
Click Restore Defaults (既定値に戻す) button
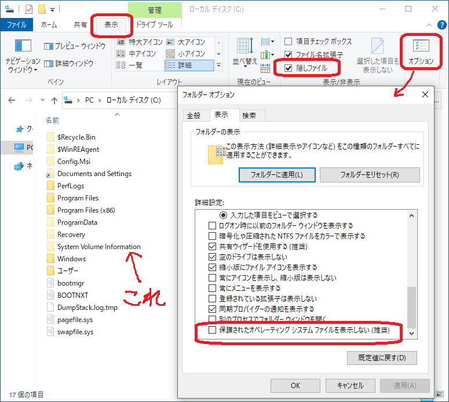(x=382, y=358)
